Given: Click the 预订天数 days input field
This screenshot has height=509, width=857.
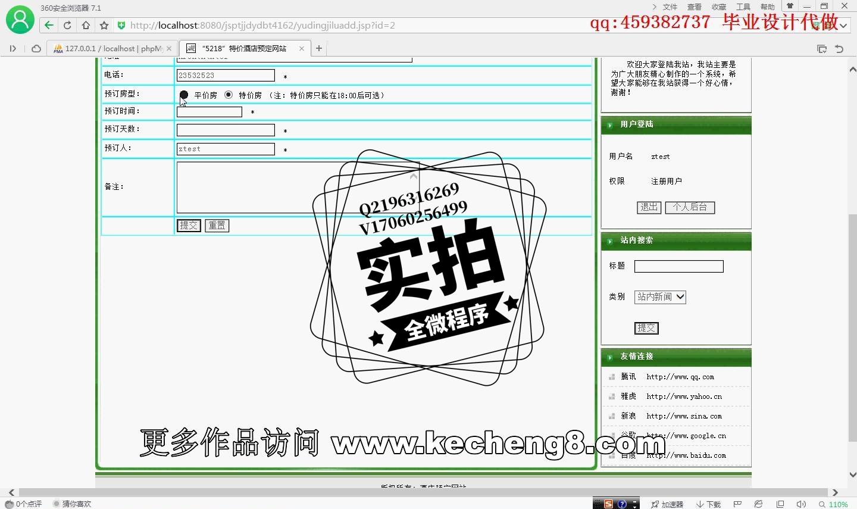Looking at the screenshot, I should tap(226, 130).
